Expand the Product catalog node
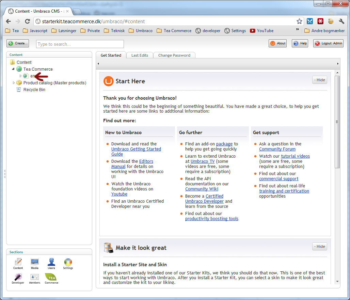The height and width of the screenshot is (300, 350). click(14, 83)
